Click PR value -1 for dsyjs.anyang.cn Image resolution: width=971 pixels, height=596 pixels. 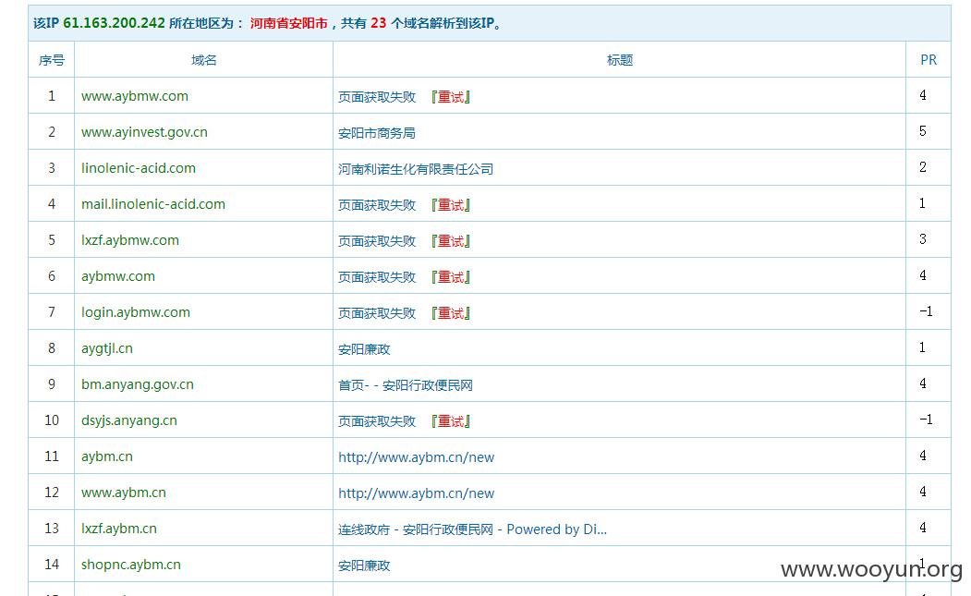[926, 420]
